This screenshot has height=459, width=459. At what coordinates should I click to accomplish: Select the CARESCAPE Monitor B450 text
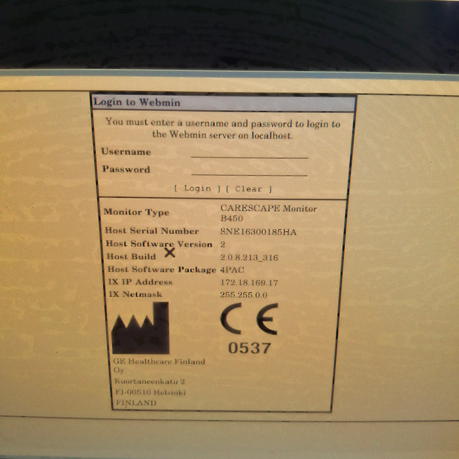coord(268,212)
